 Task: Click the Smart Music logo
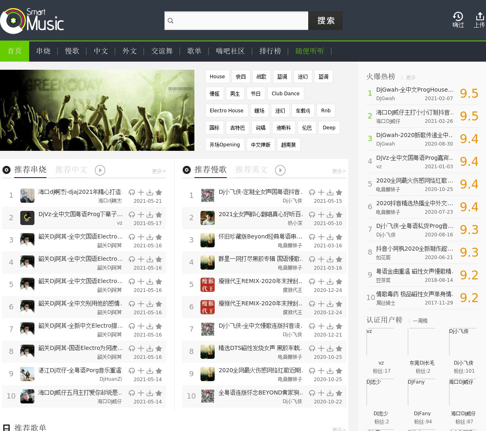pyautogui.click(x=32, y=20)
